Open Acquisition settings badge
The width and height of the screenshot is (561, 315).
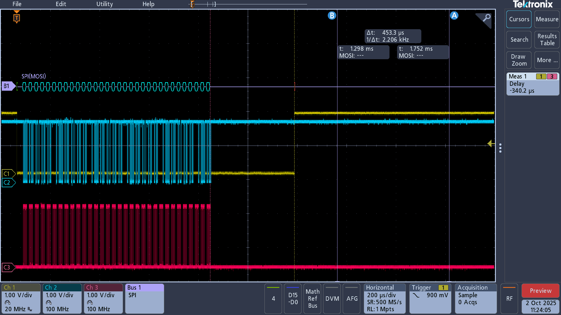pyautogui.click(x=476, y=298)
